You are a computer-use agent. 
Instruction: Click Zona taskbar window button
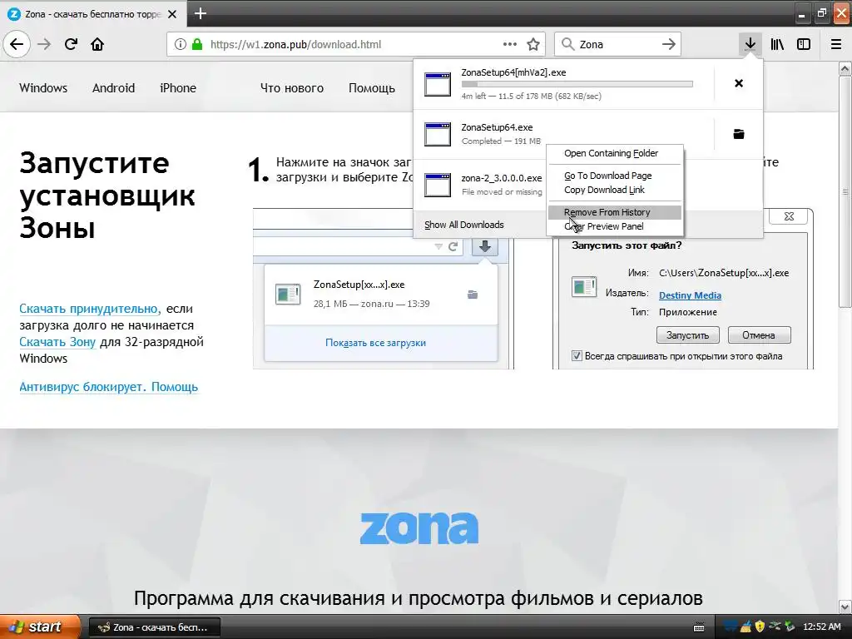tap(154, 627)
